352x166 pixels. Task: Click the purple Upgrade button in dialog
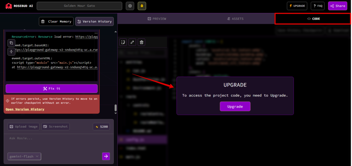pyautogui.click(x=235, y=106)
